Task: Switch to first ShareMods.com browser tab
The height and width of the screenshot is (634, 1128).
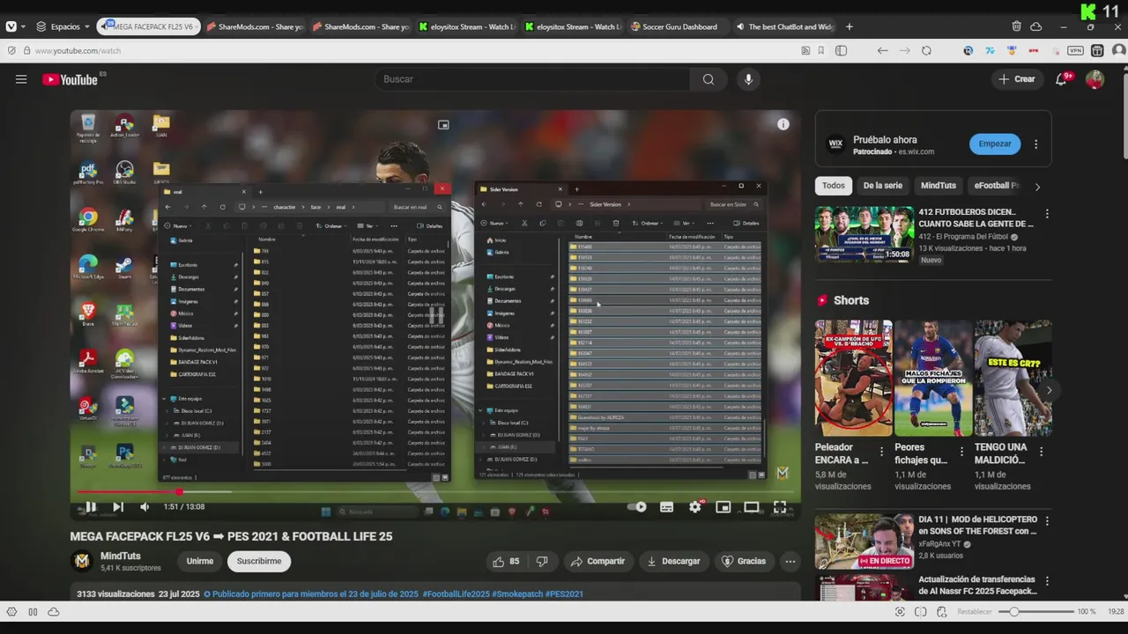Action: pyautogui.click(x=256, y=26)
